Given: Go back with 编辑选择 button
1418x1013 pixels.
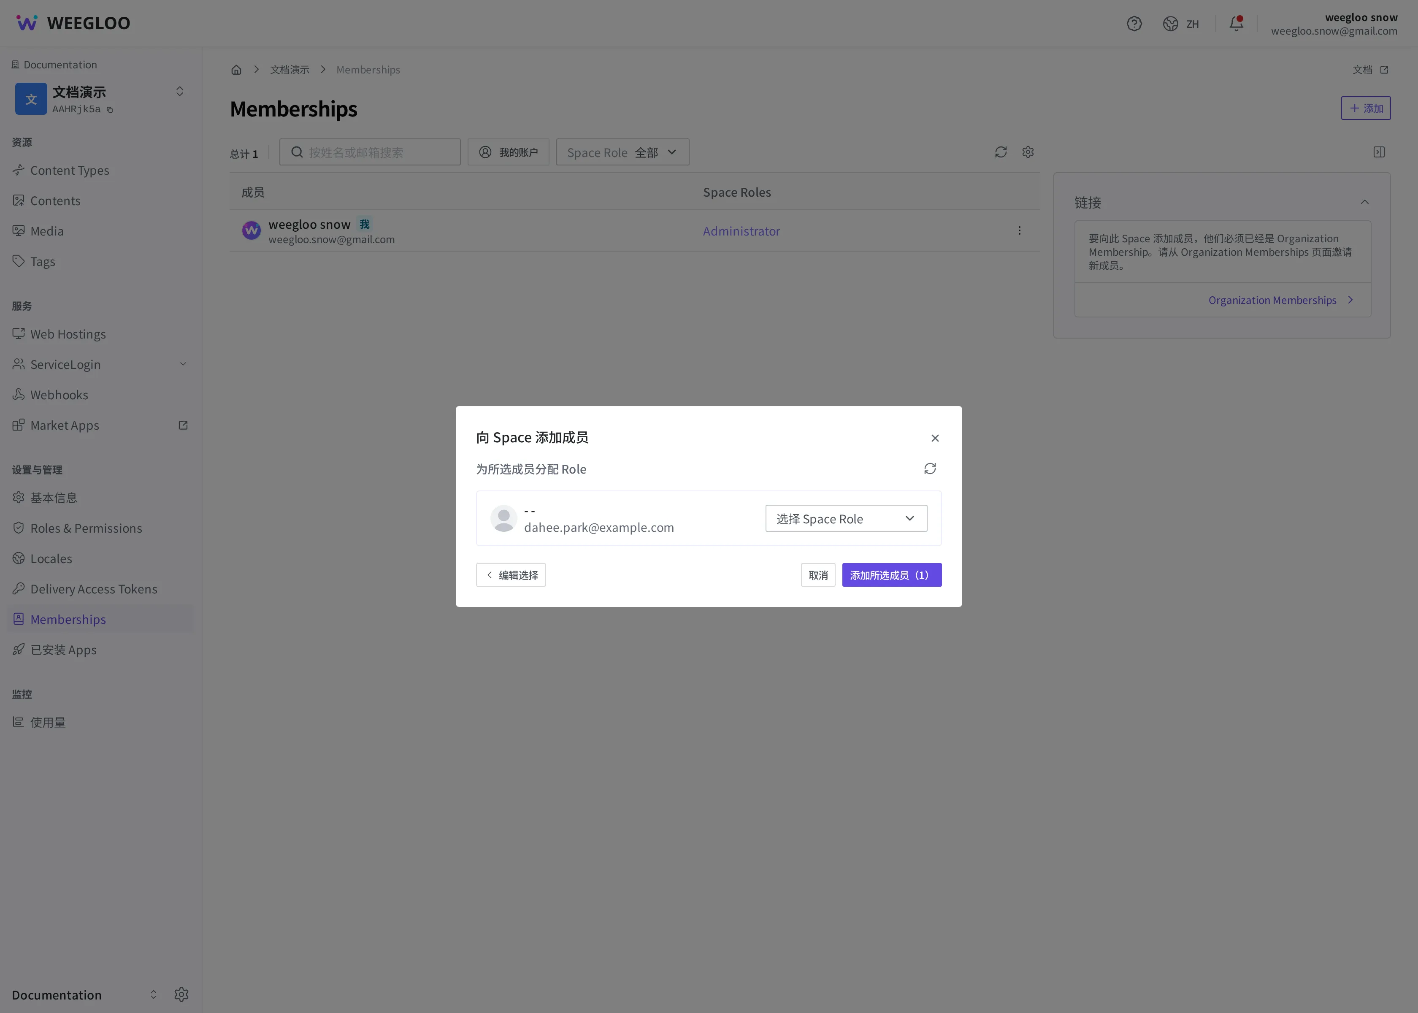Looking at the screenshot, I should [511, 575].
